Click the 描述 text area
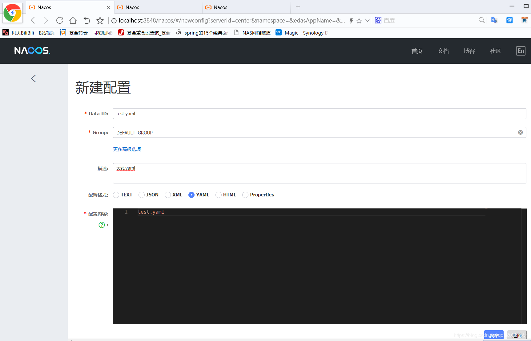The width and height of the screenshot is (531, 341). pyautogui.click(x=320, y=173)
